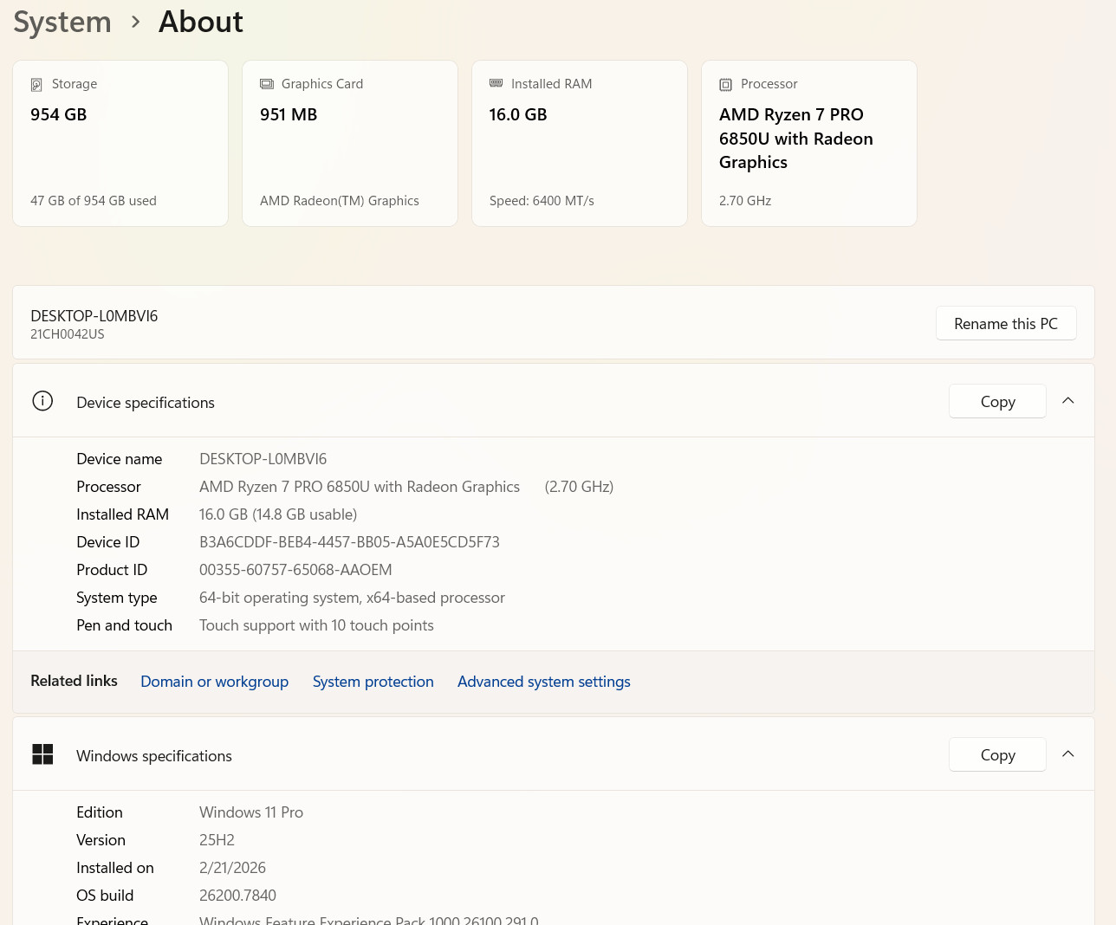The width and height of the screenshot is (1116, 925).
Task: Click the 'Related links' label
Action: pos(74,681)
